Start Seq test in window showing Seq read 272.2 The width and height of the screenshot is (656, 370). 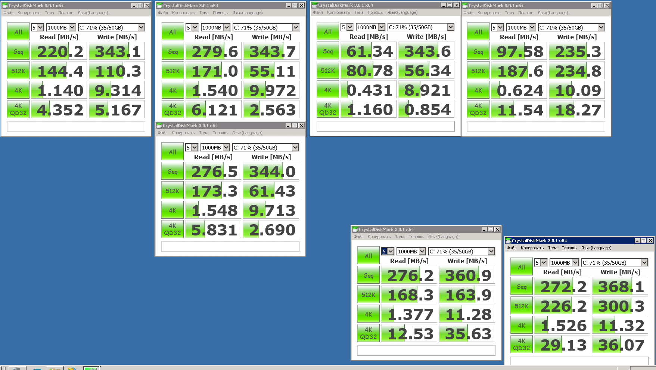522,287
